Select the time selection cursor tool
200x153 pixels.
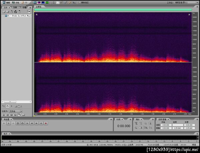(54, 2)
